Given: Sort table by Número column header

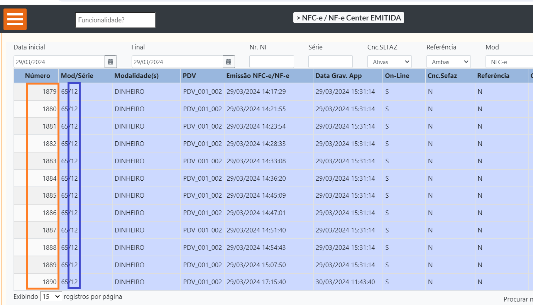Looking at the screenshot, I should click(37, 76).
